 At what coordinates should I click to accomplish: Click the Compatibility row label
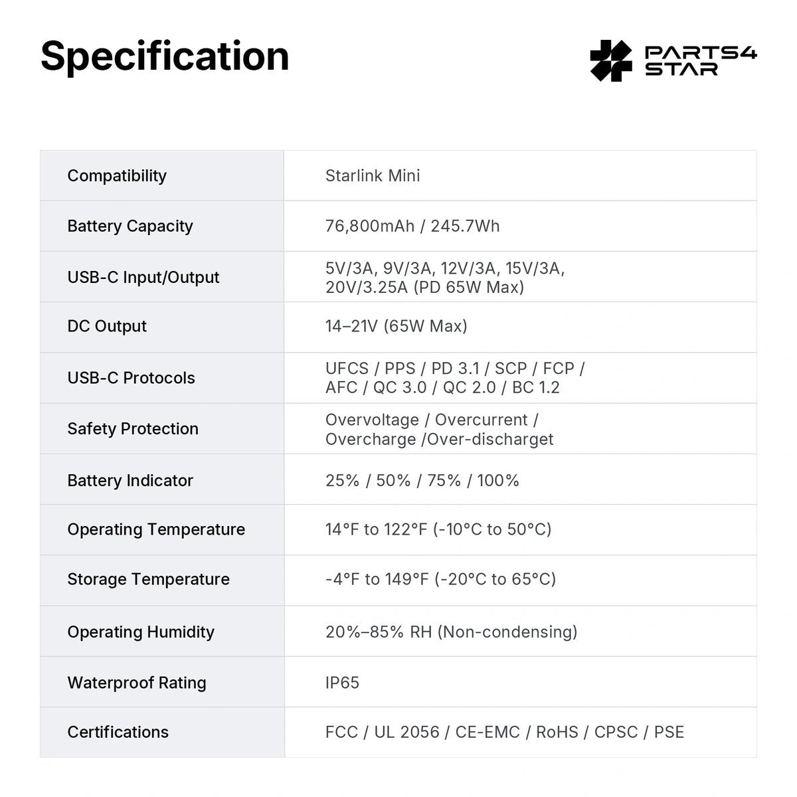click(117, 175)
